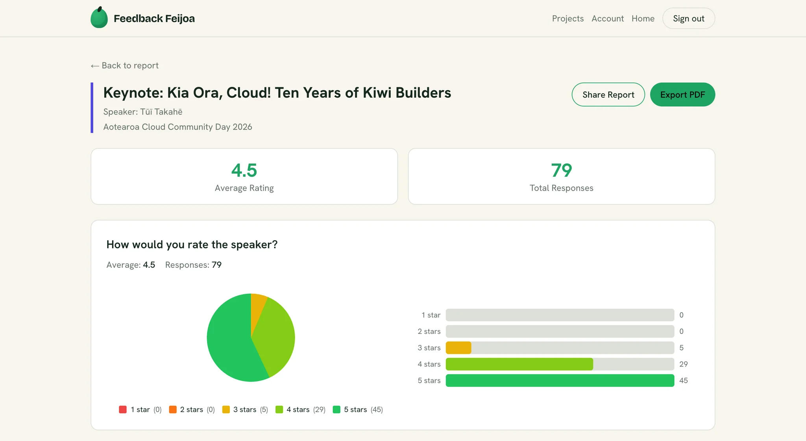Image resolution: width=806 pixels, height=441 pixels.
Task: Click the 4.5 Average Rating card
Action: (244, 176)
